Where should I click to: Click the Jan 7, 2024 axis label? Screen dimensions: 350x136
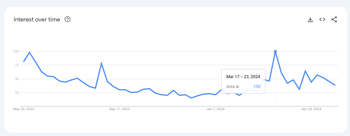click(215, 109)
